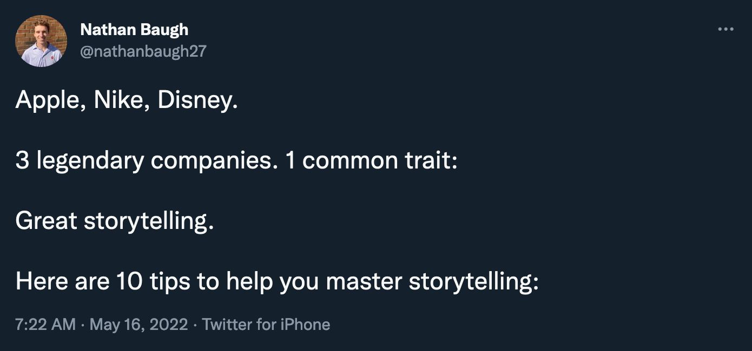The height and width of the screenshot is (351, 752).
Task: Click storytelling at the end of the last line
Action: [x=472, y=281]
